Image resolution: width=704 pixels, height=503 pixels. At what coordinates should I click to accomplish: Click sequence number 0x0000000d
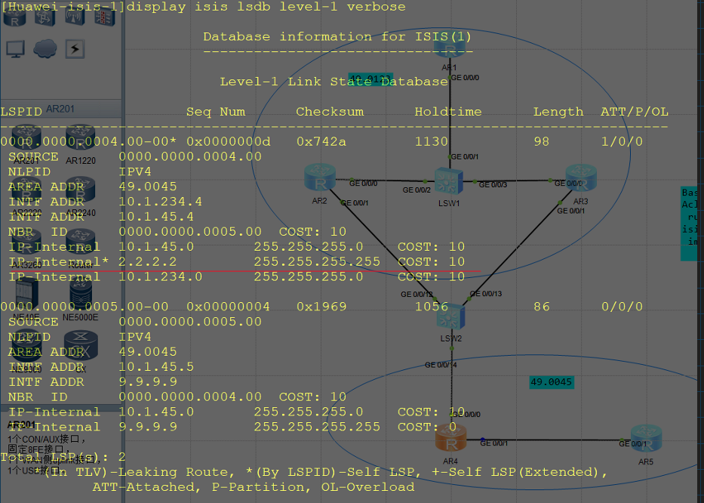229,142
